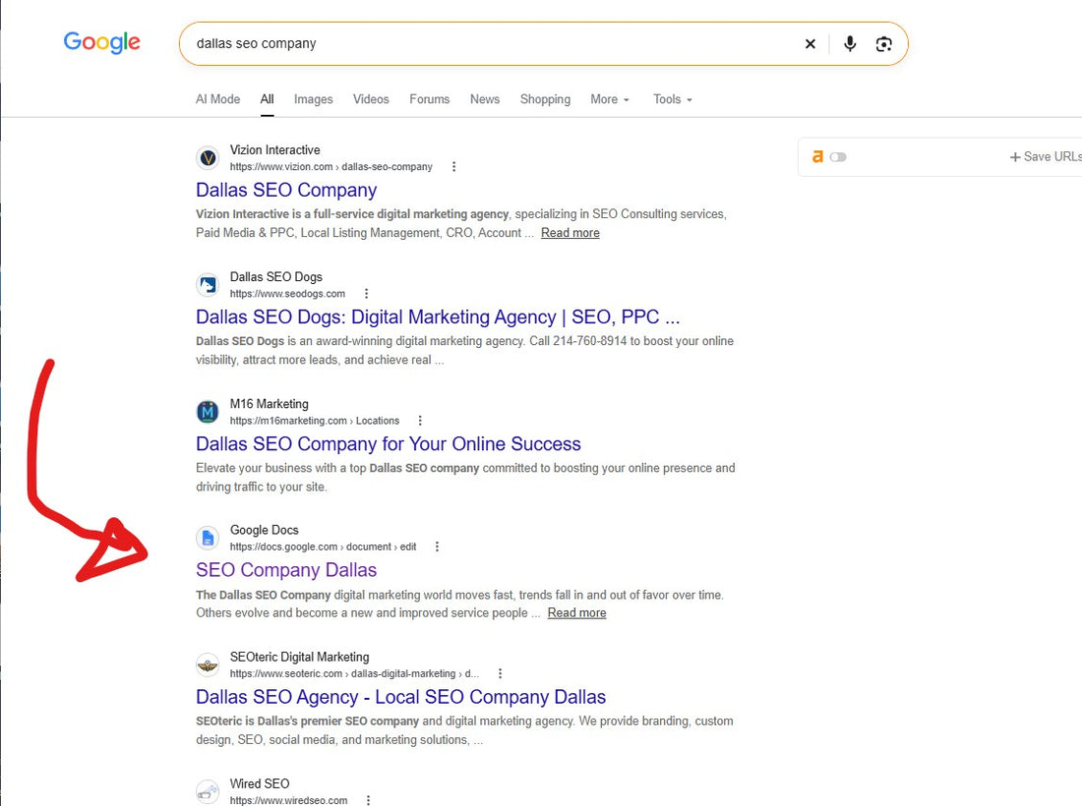
Task: Open the three-dot menu for the Wired SEO result
Action: click(x=369, y=800)
